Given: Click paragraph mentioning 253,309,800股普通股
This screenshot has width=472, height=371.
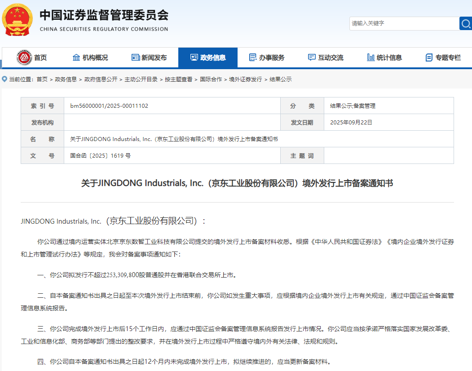Looking at the screenshot, I should [x=137, y=275].
